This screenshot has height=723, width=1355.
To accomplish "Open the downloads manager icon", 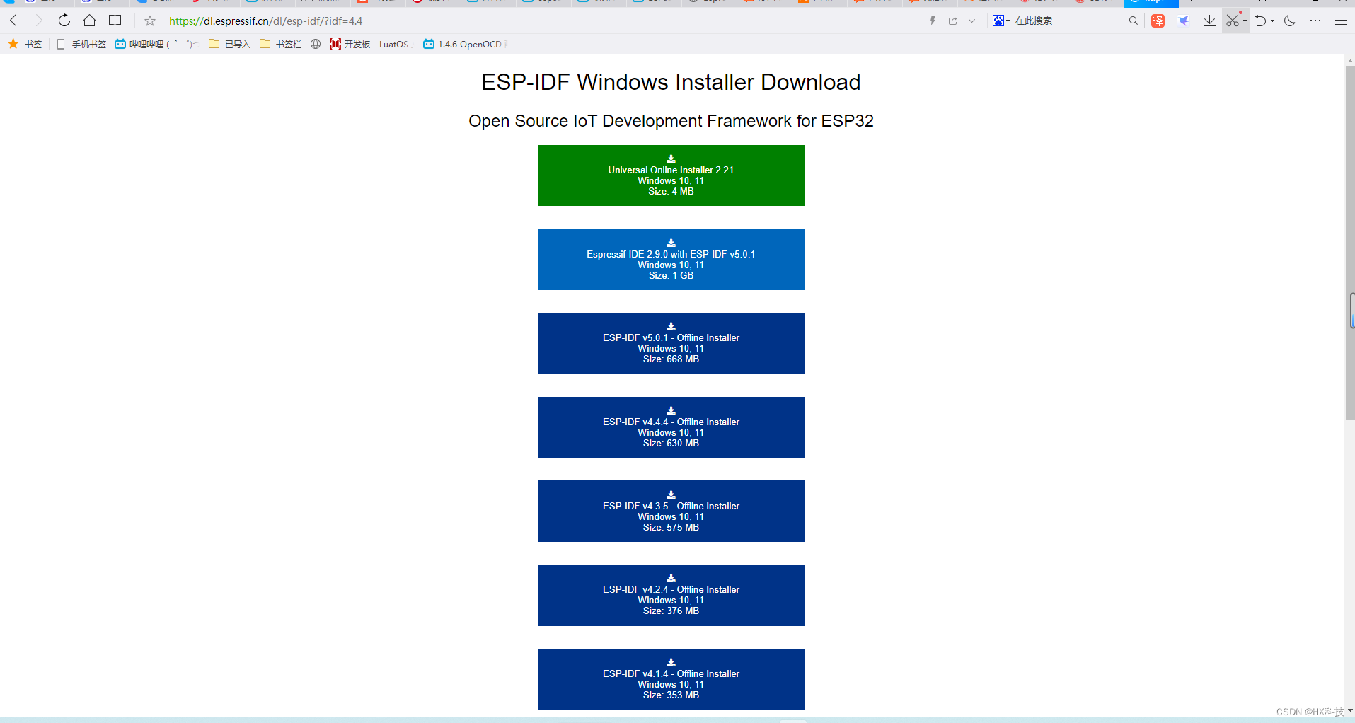I will pos(1210,21).
